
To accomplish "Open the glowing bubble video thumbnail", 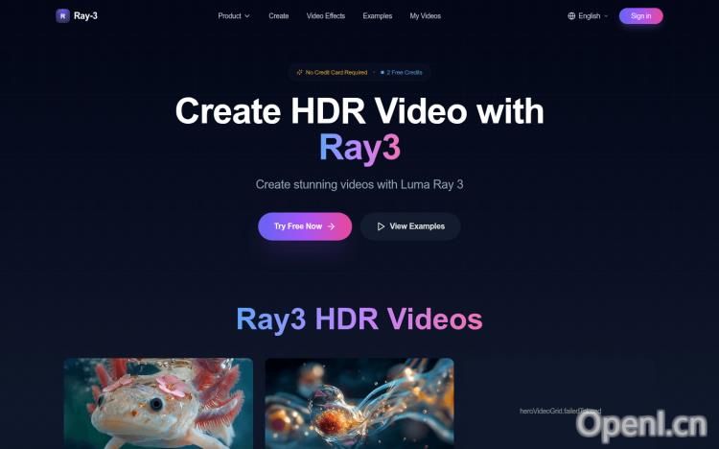I will pyautogui.click(x=359, y=404).
